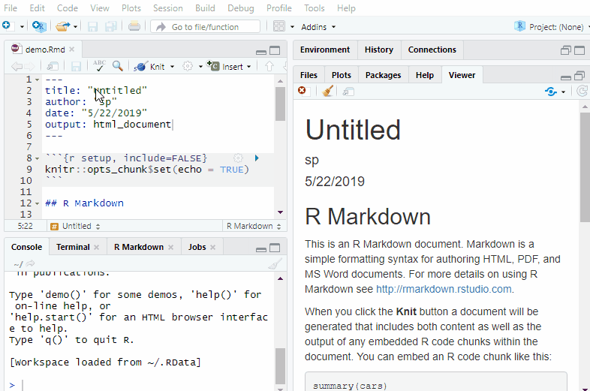Open the New File dropdown arrow
This screenshot has width=590, height=391.
click(x=22, y=27)
